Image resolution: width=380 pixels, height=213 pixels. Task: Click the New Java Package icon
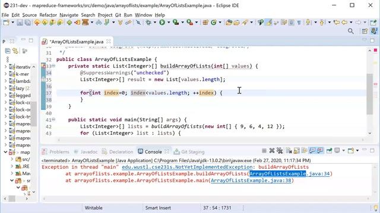[205, 22]
